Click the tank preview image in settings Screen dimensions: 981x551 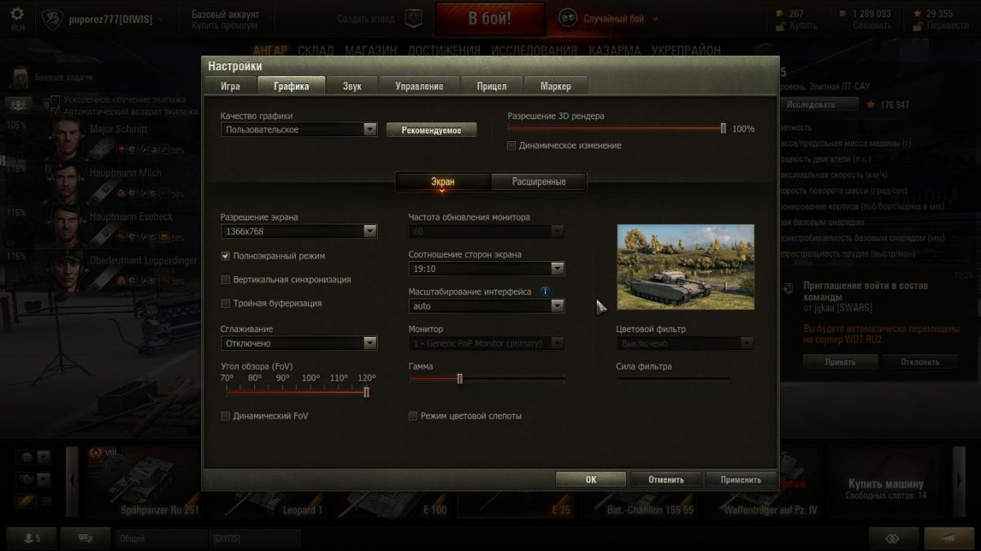[x=685, y=267]
